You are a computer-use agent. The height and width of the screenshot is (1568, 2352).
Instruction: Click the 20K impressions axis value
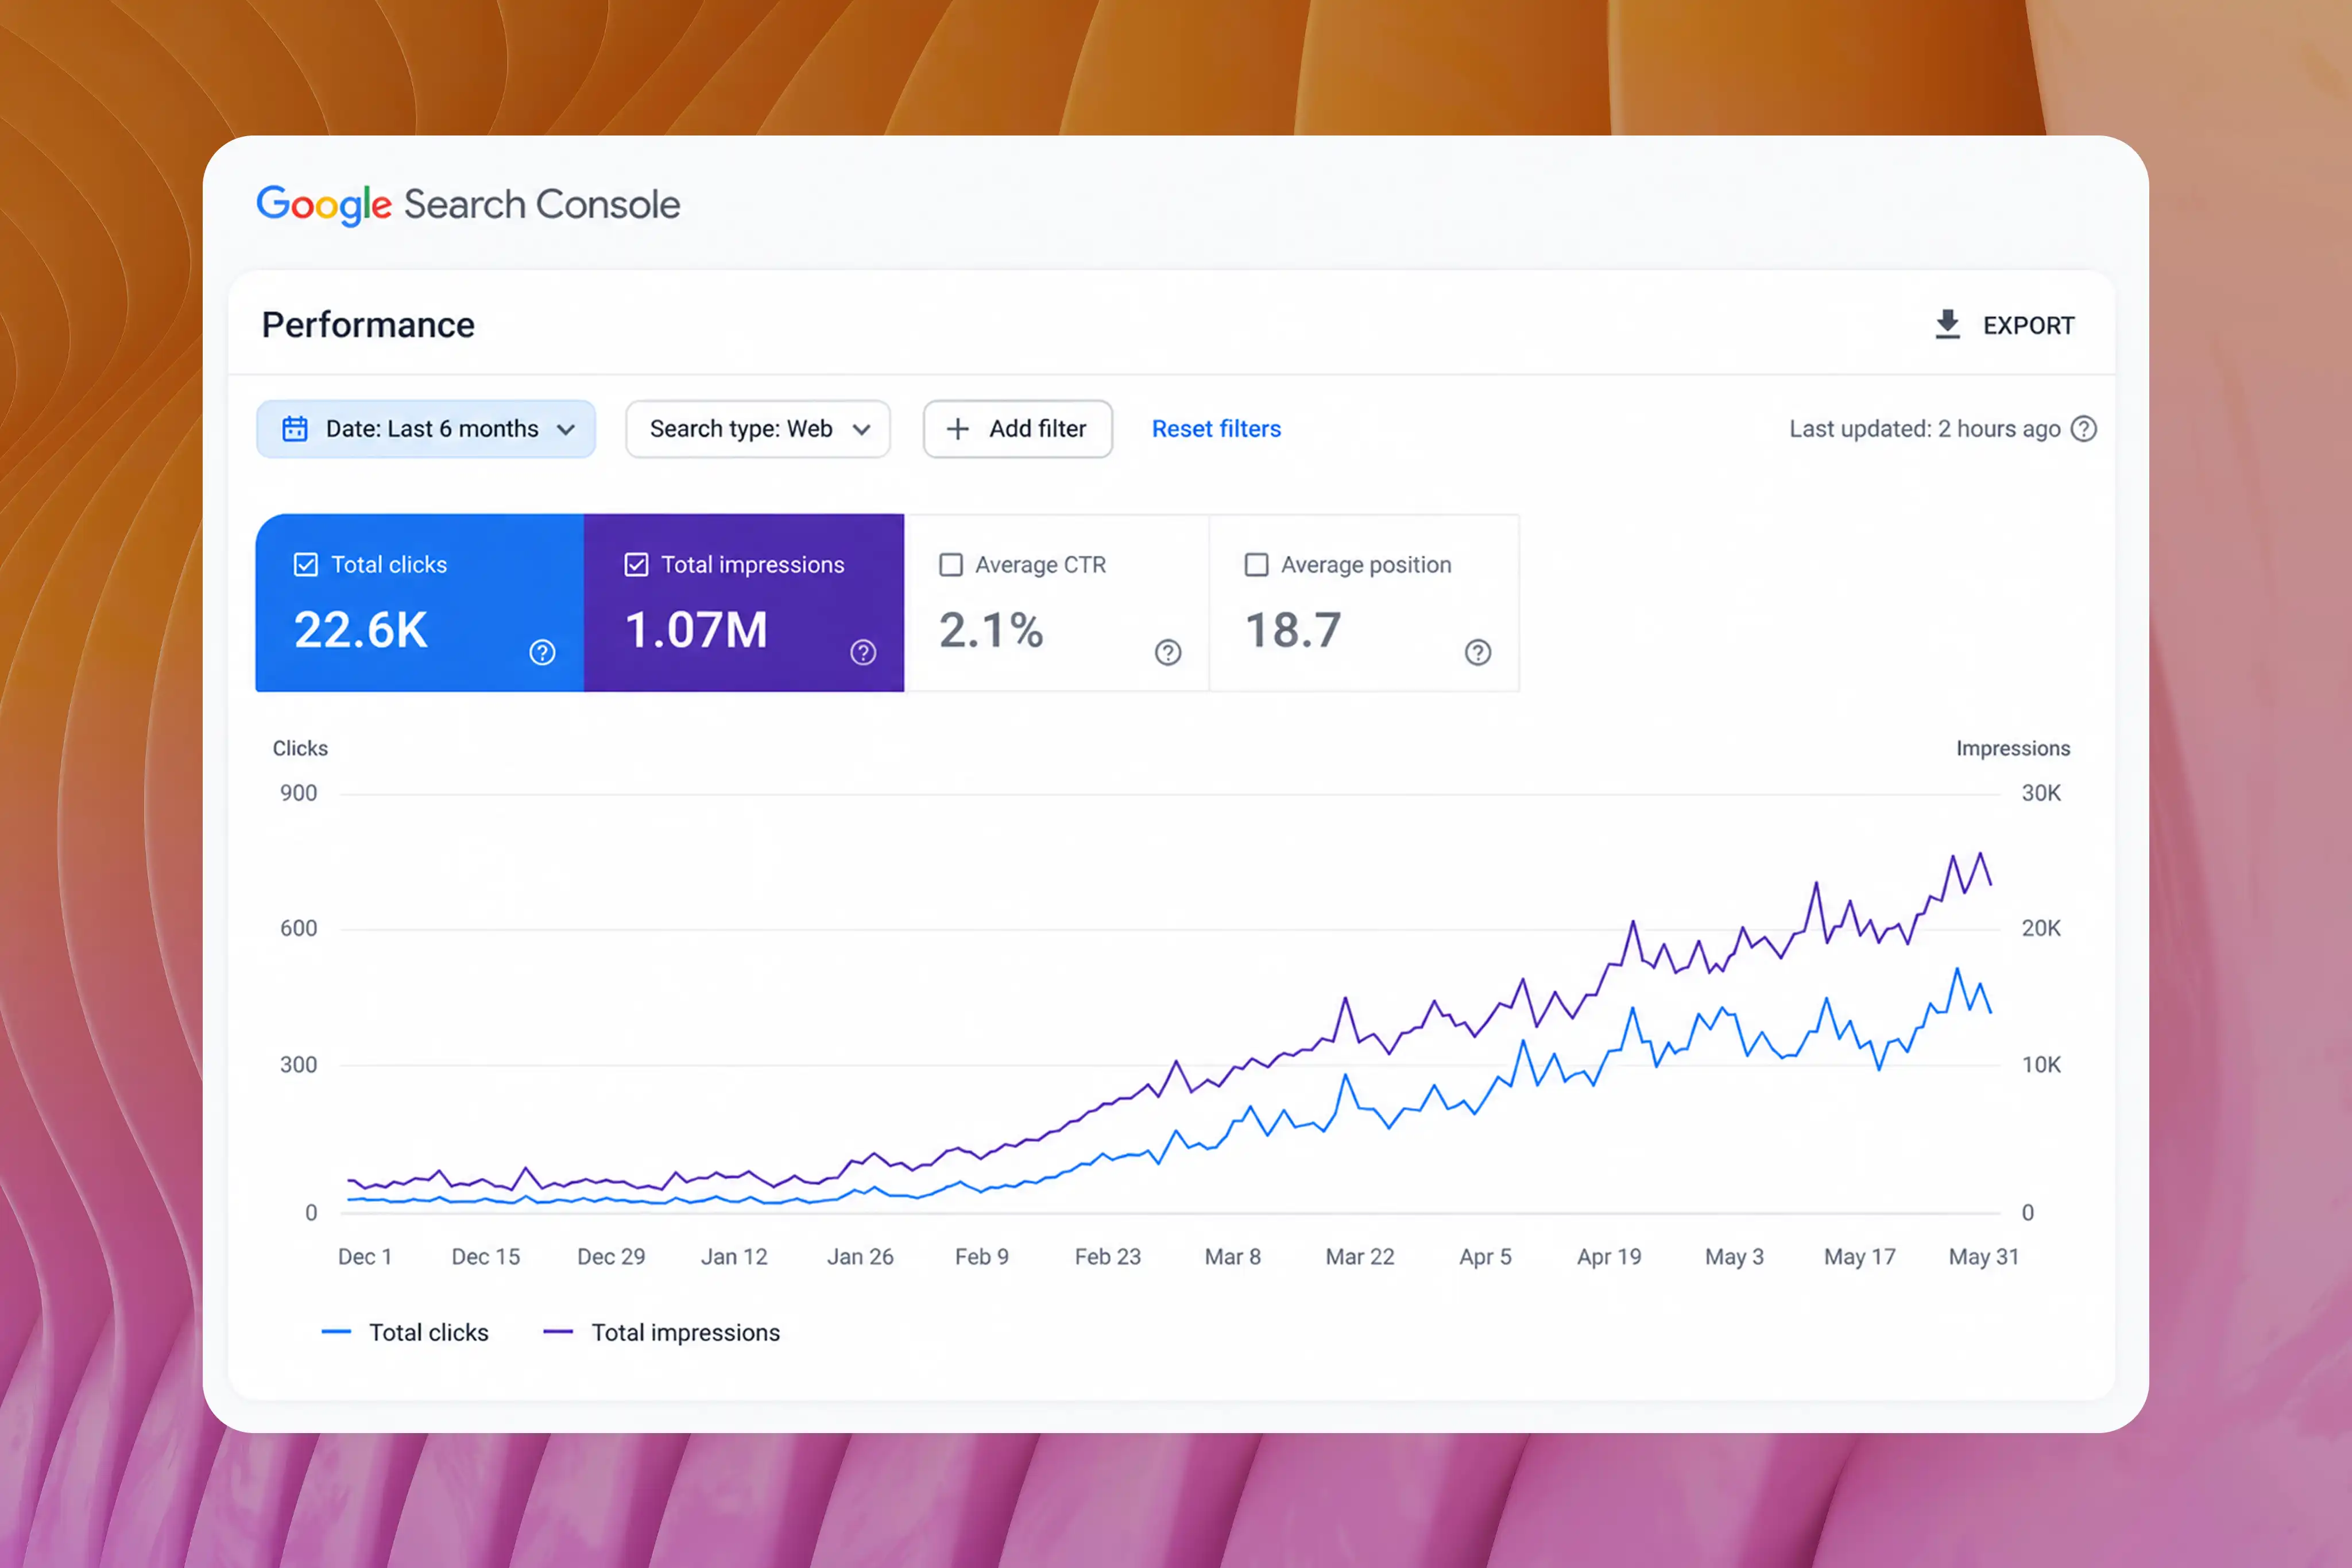click(2041, 928)
